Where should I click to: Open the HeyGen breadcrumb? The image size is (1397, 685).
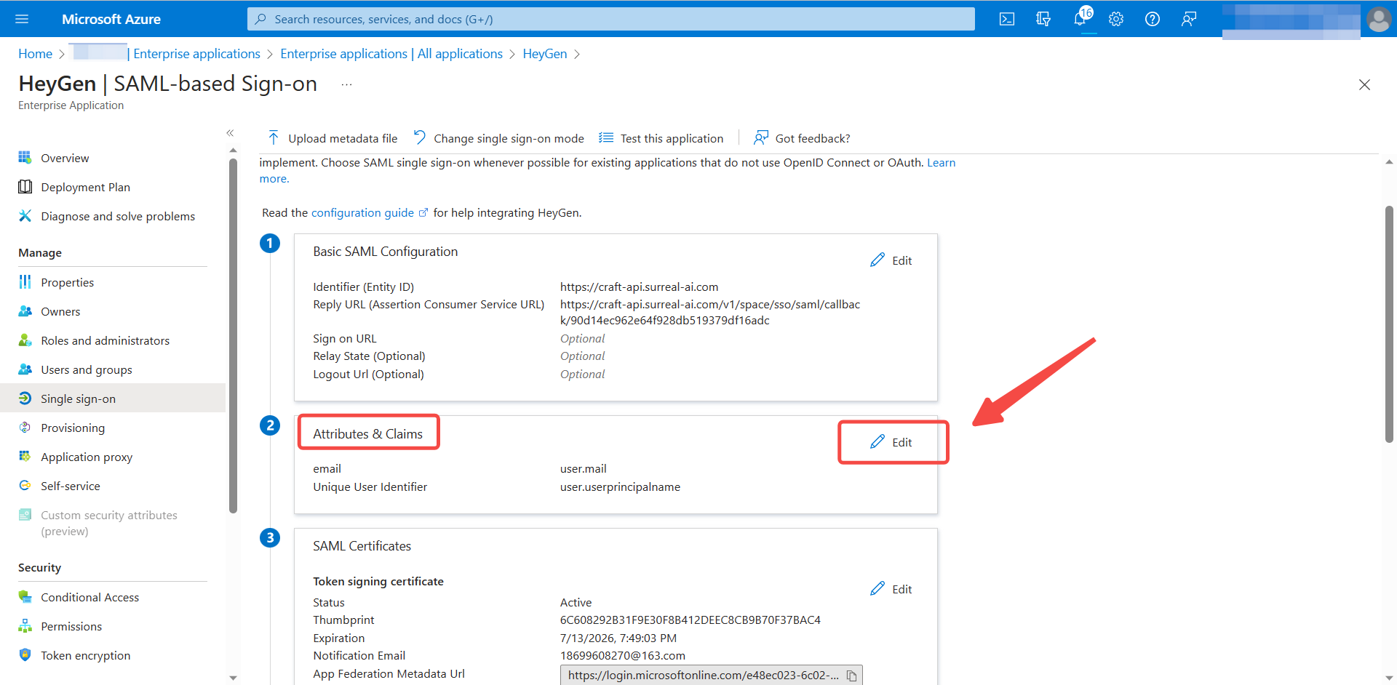coord(545,54)
